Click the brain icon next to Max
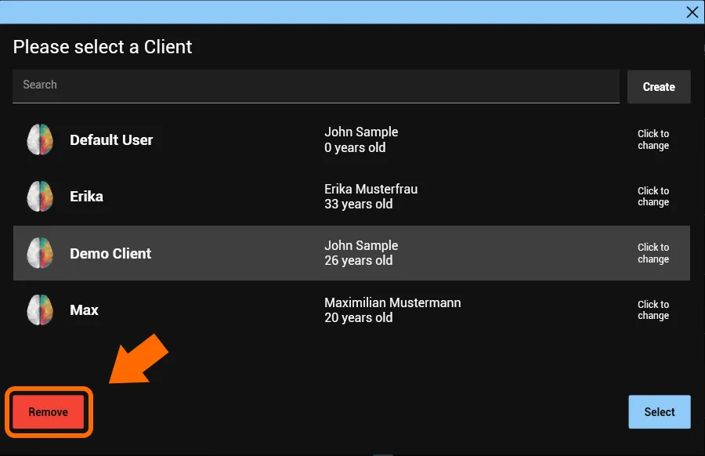The width and height of the screenshot is (705, 456). [40, 309]
